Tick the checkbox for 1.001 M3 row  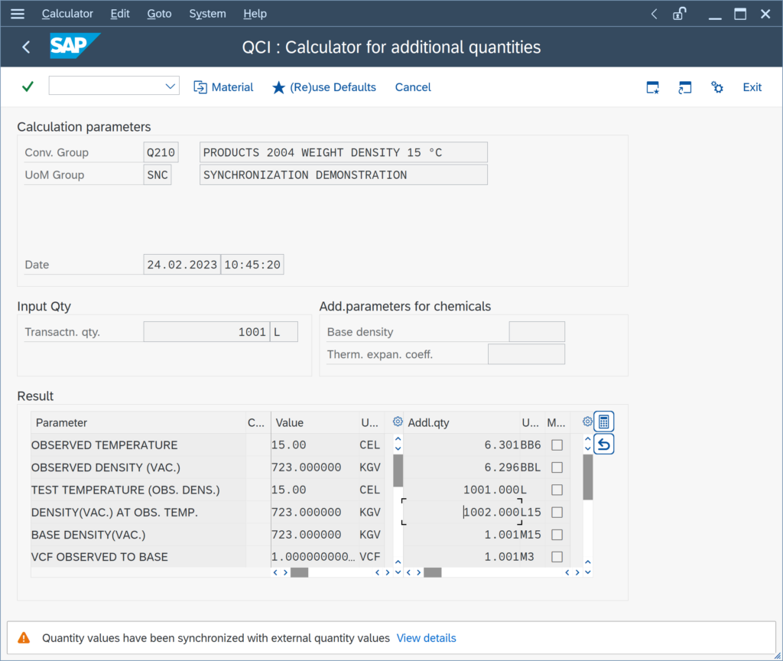(557, 557)
